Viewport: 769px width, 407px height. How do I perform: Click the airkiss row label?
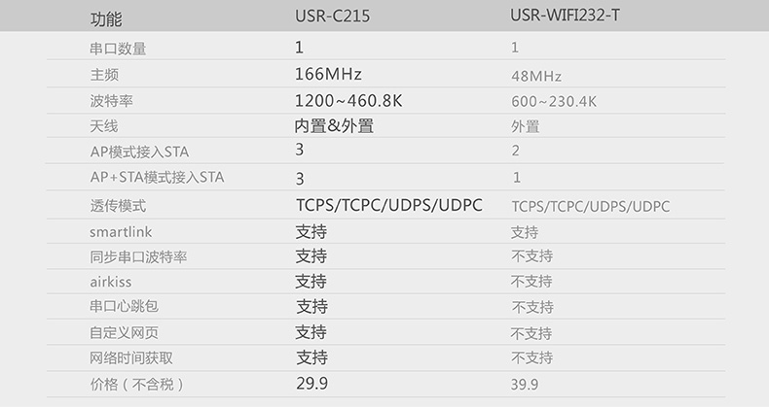109,282
